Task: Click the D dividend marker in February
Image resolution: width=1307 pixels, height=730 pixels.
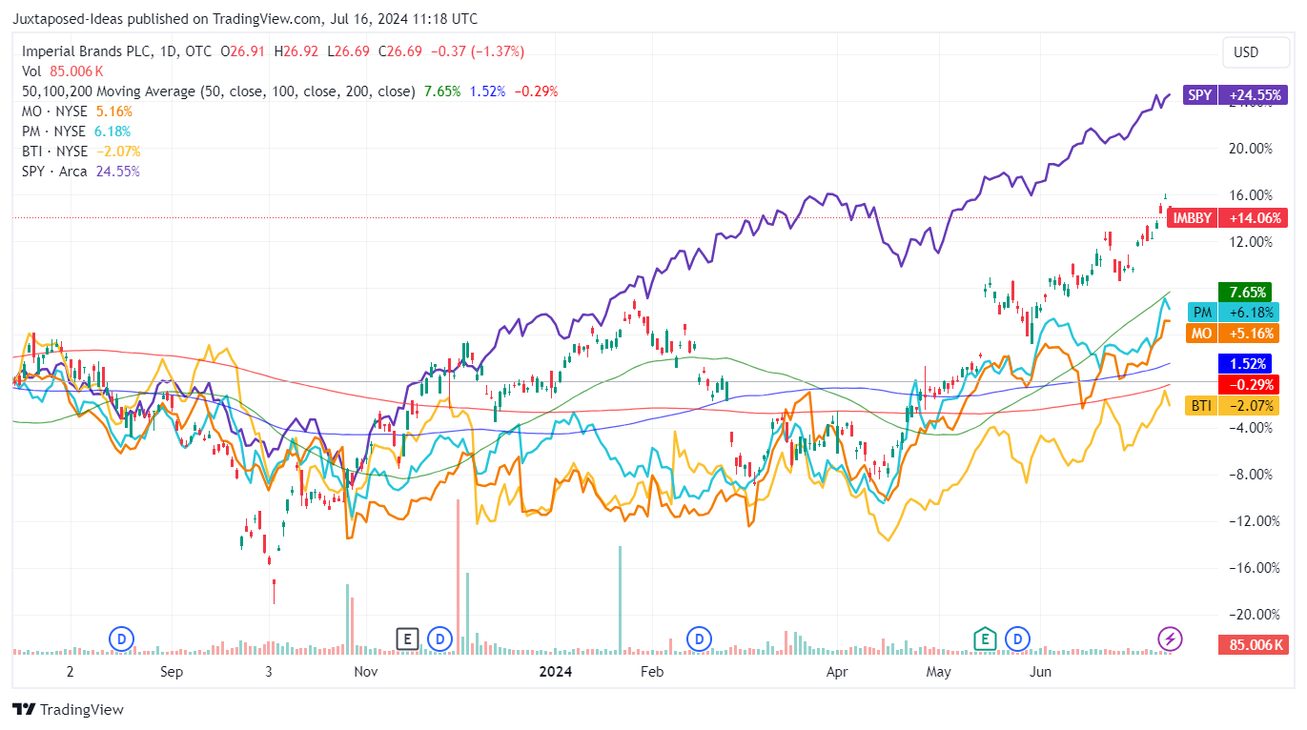Action: point(700,638)
